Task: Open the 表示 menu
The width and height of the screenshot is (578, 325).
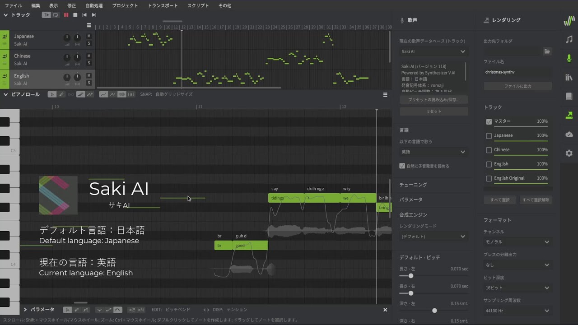Action: pyautogui.click(x=53, y=5)
